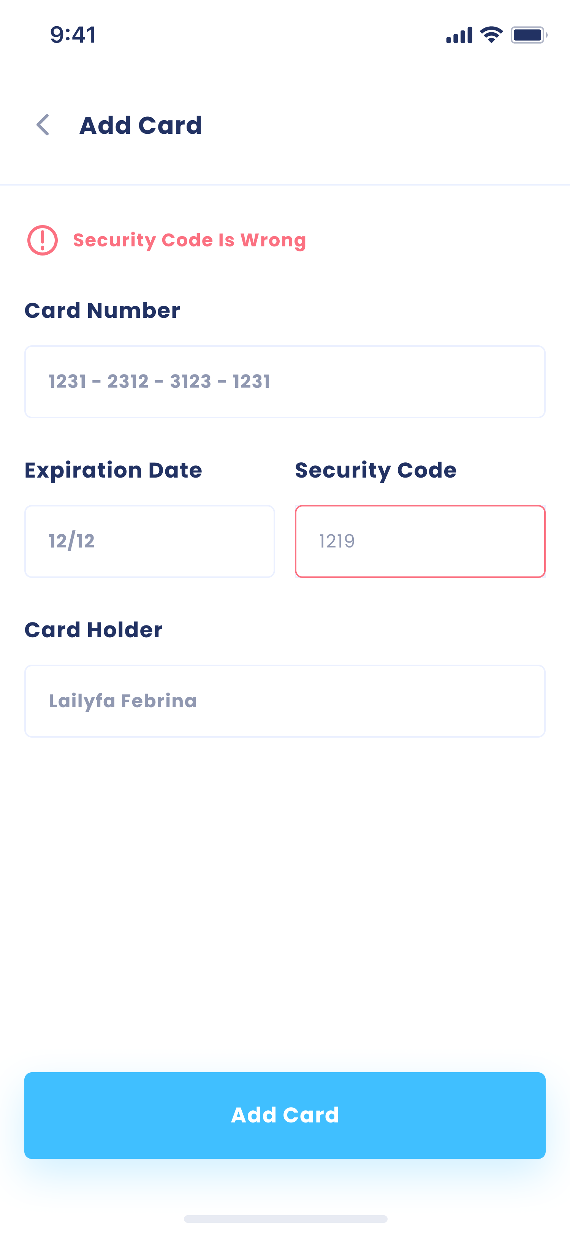Select the expiration date field showing 12/12
The width and height of the screenshot is (570, 1235).
click(149, 541)
